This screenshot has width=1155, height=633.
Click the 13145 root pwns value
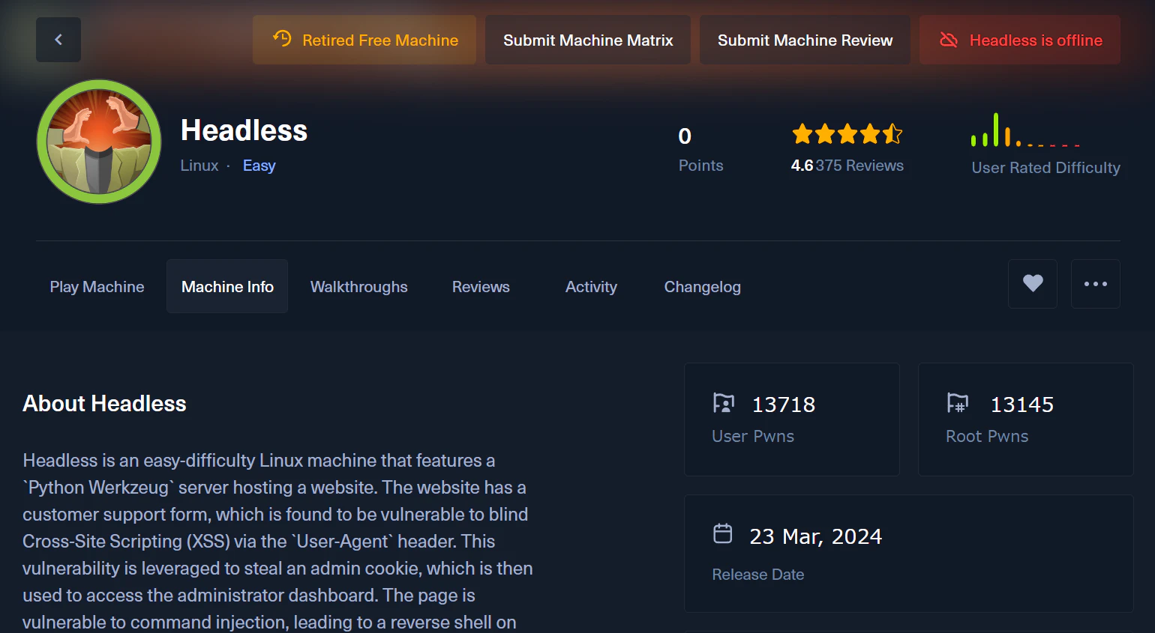pos(1022,405)
